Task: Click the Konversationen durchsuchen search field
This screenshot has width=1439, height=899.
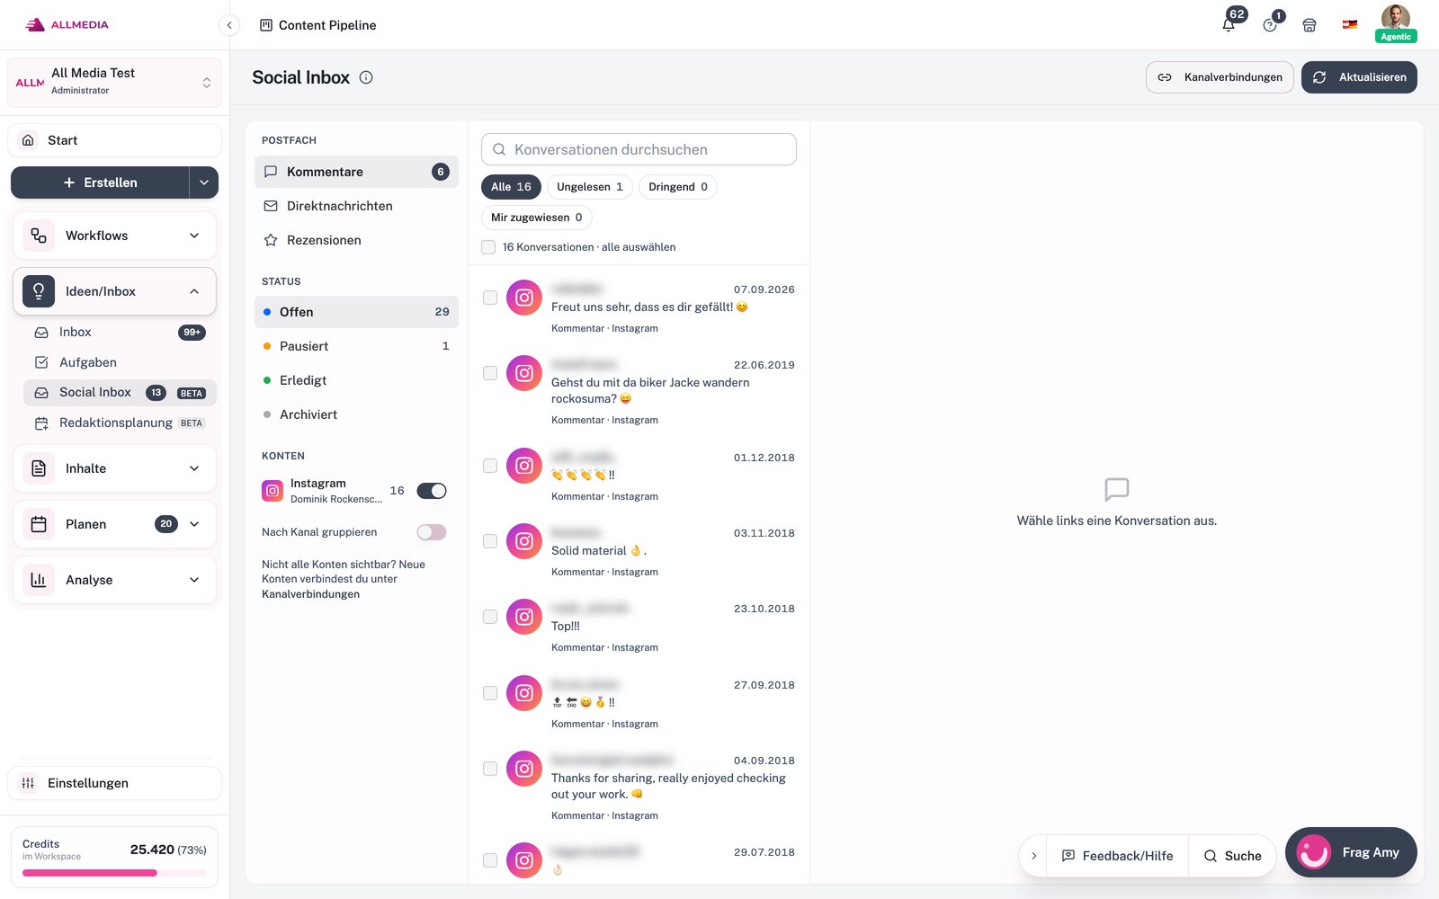Action: [639, 149]
